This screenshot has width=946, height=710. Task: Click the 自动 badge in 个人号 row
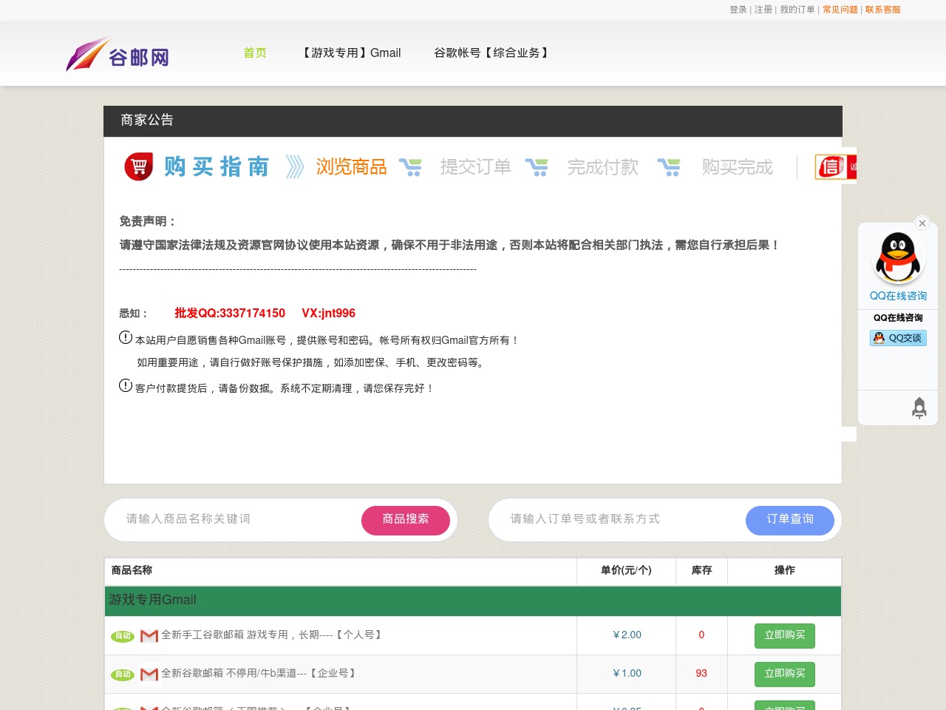tap(123, 636)
